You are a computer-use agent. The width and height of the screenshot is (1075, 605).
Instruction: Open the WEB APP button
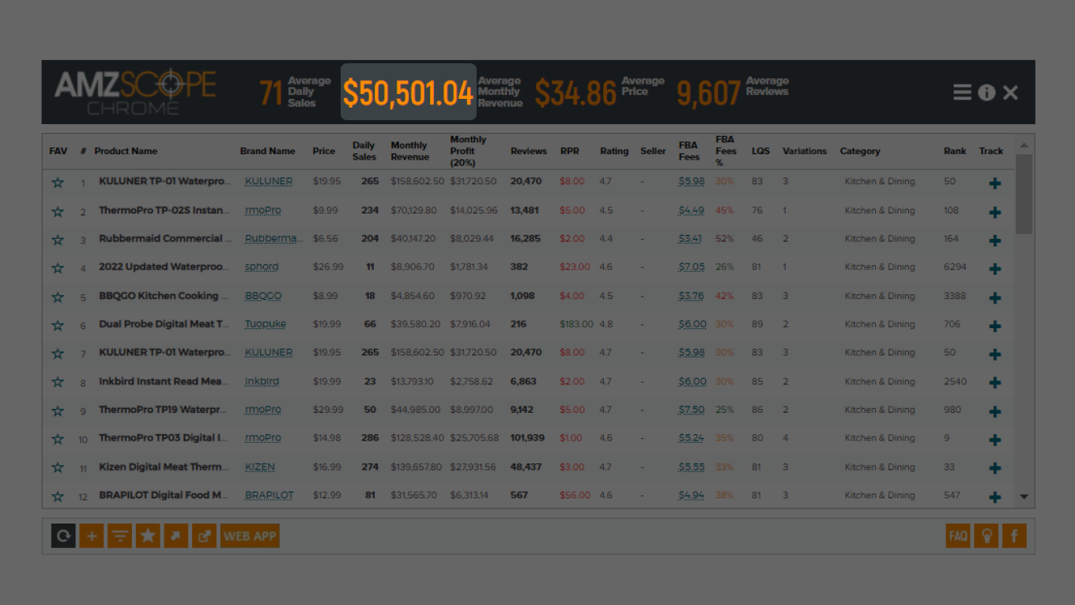coord(250,536)
